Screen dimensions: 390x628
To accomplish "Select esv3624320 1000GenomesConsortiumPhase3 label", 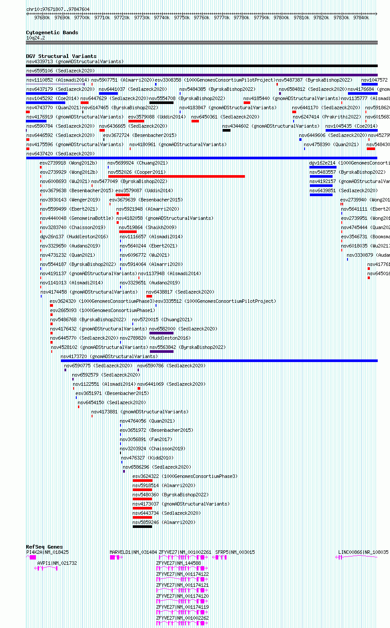I will 102,301.
